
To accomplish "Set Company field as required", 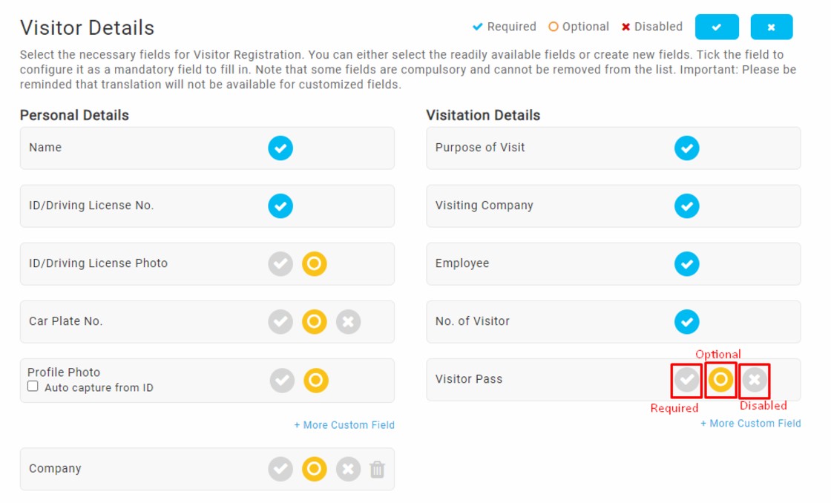I will (280, 469).
